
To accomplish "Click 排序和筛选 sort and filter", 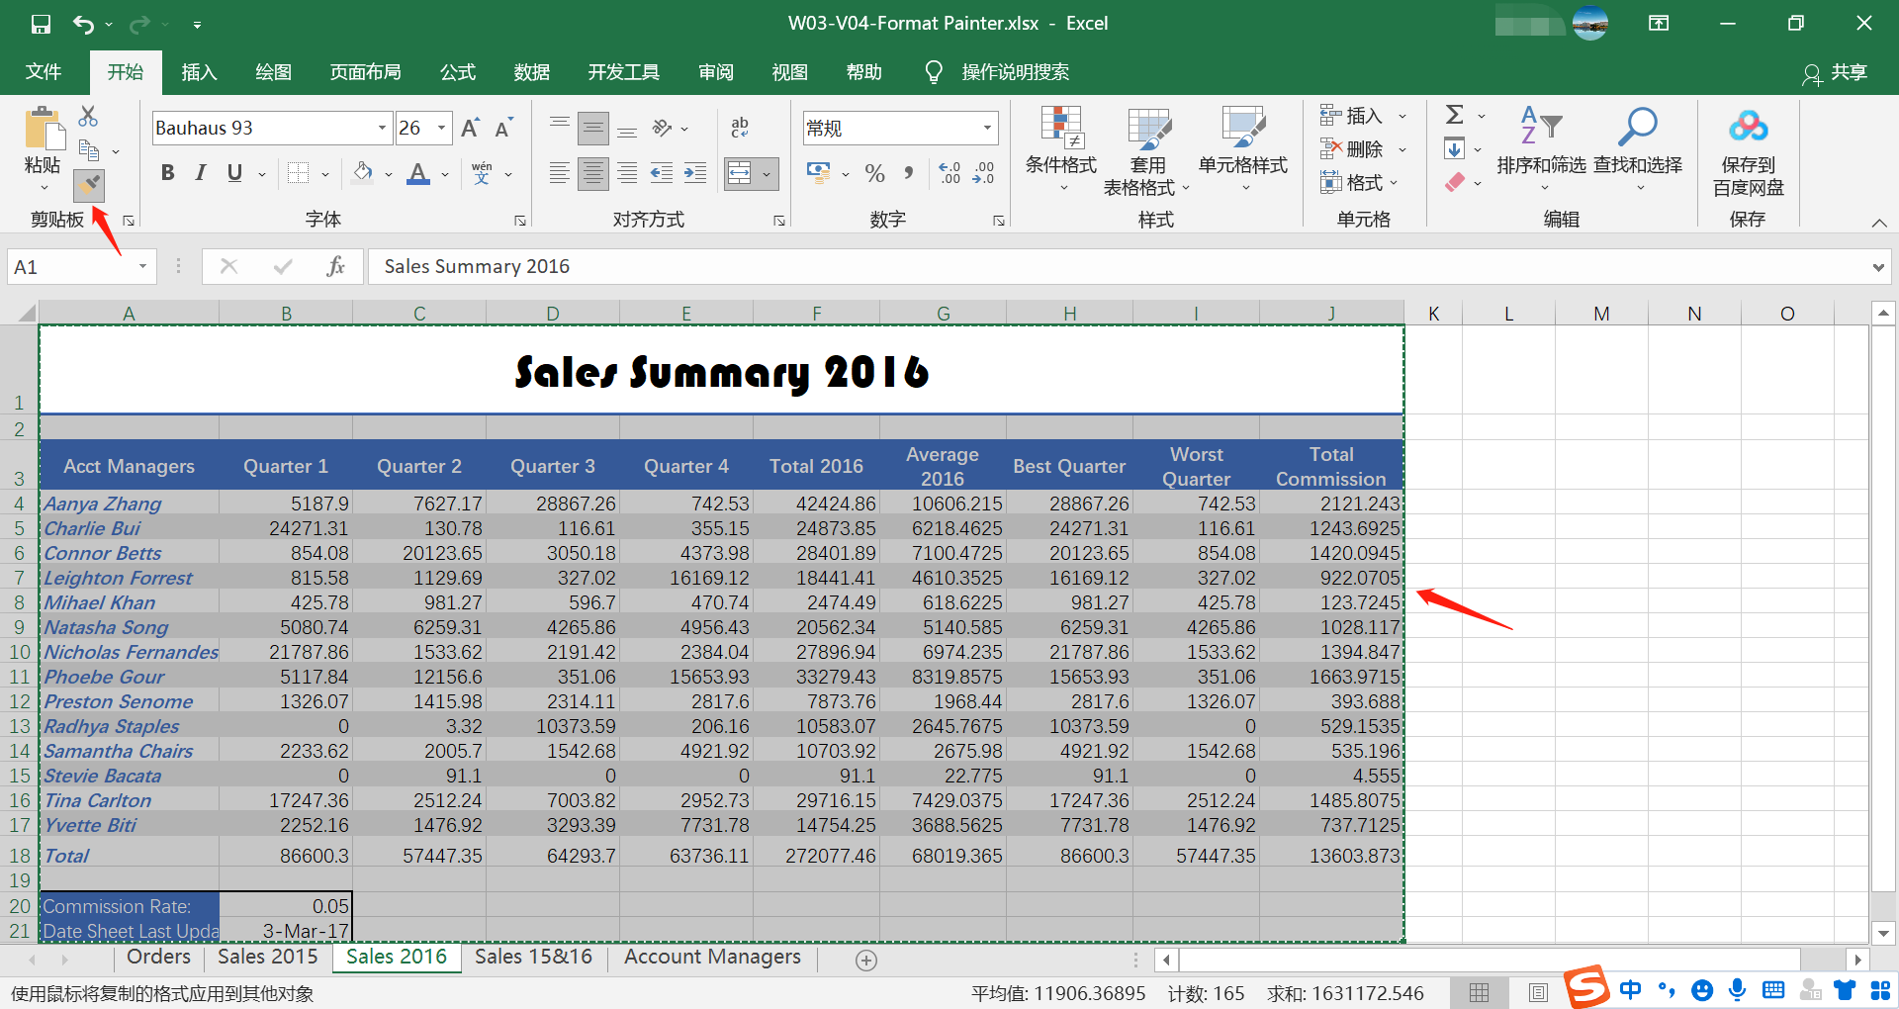I will coord(1541,148).
